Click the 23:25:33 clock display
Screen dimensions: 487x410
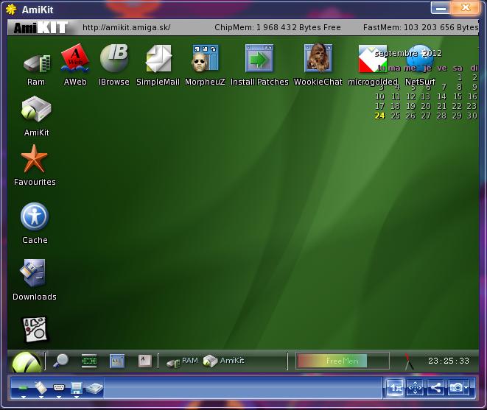pos(449,361)
